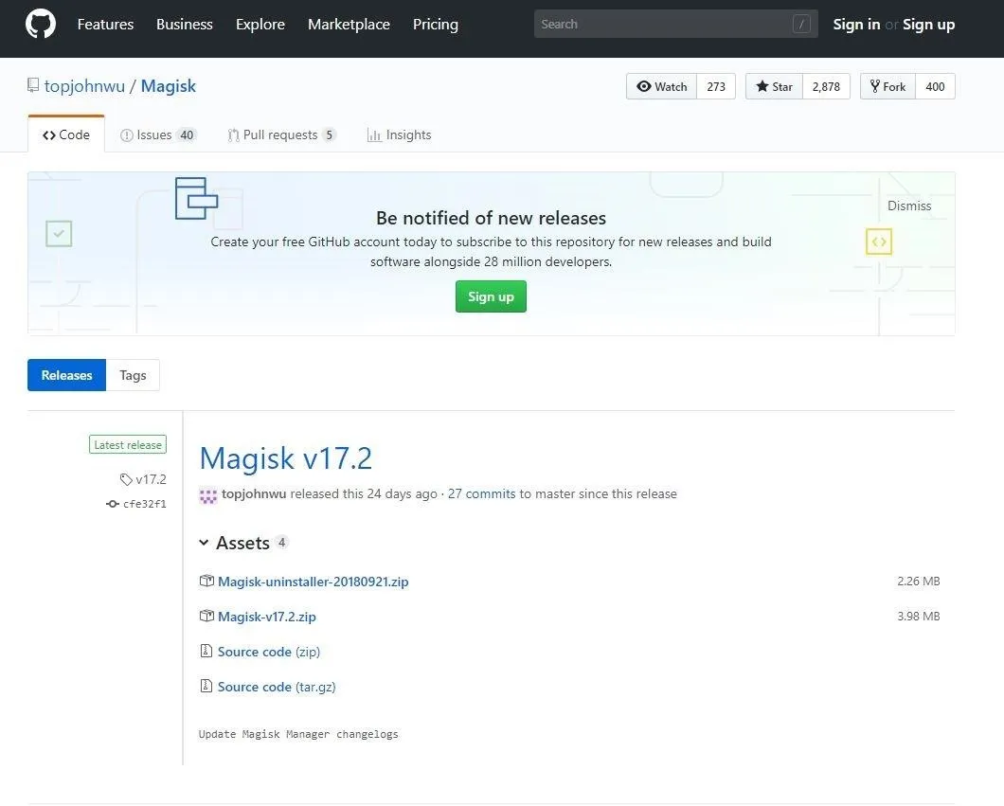The image size is (1004, 806).
Task: Open topjohnwu author link in release line
Action: tap(254, 493)
